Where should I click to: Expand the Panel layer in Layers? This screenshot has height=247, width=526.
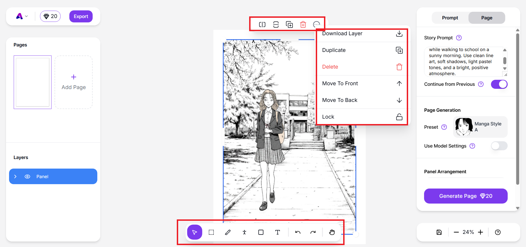click(x=16, y=176)
